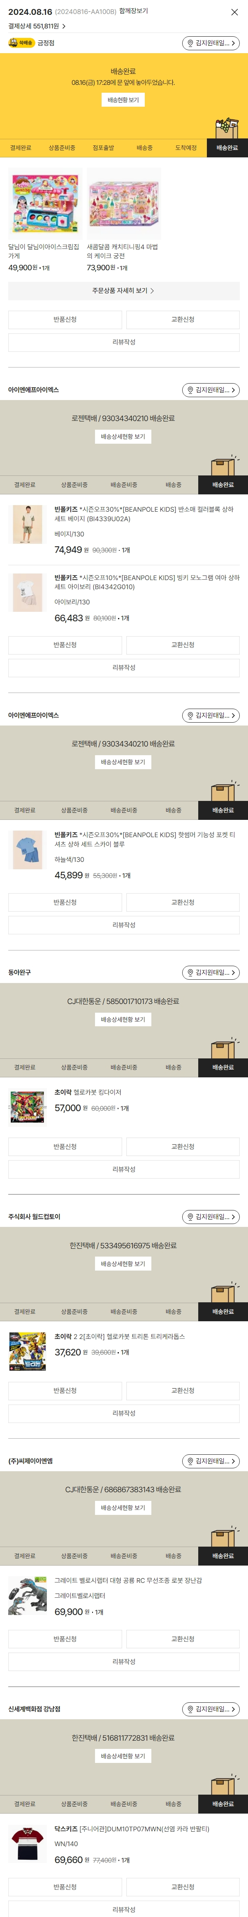Tap the location pin beside (주)씨제이이엔엠
This screenshot has height=1917, width=248.
pyautogui.click(x=190, y=1461)
